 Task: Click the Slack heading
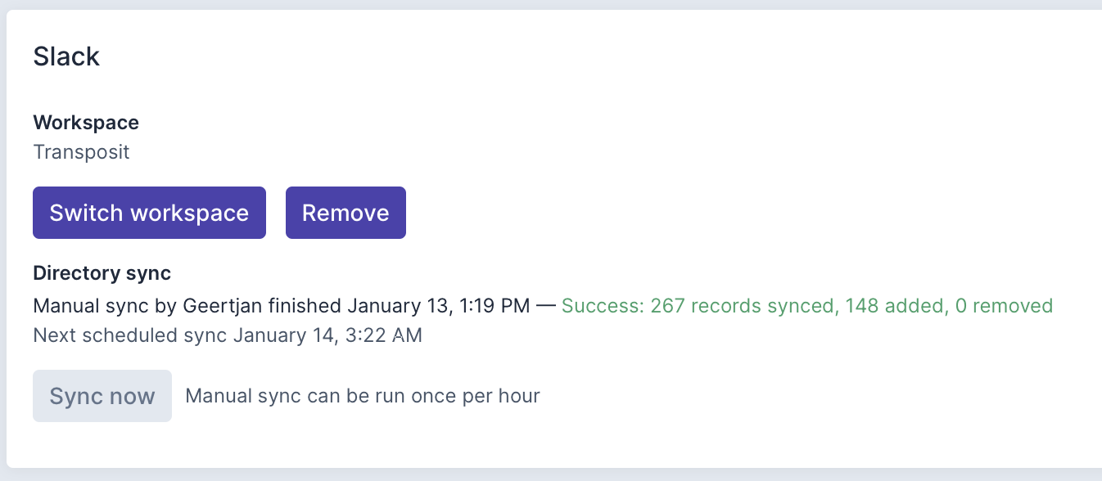coord(66,56)
